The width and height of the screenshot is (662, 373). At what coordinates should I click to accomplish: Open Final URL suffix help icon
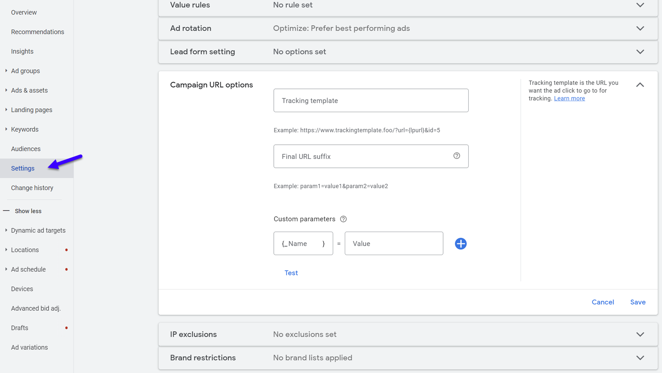click(457, 156)
